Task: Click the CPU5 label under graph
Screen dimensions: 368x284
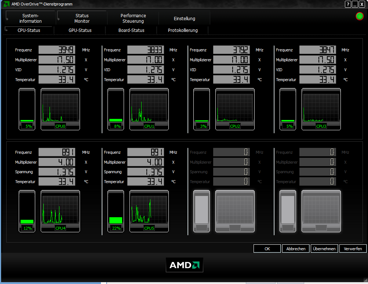Action: 149,228
